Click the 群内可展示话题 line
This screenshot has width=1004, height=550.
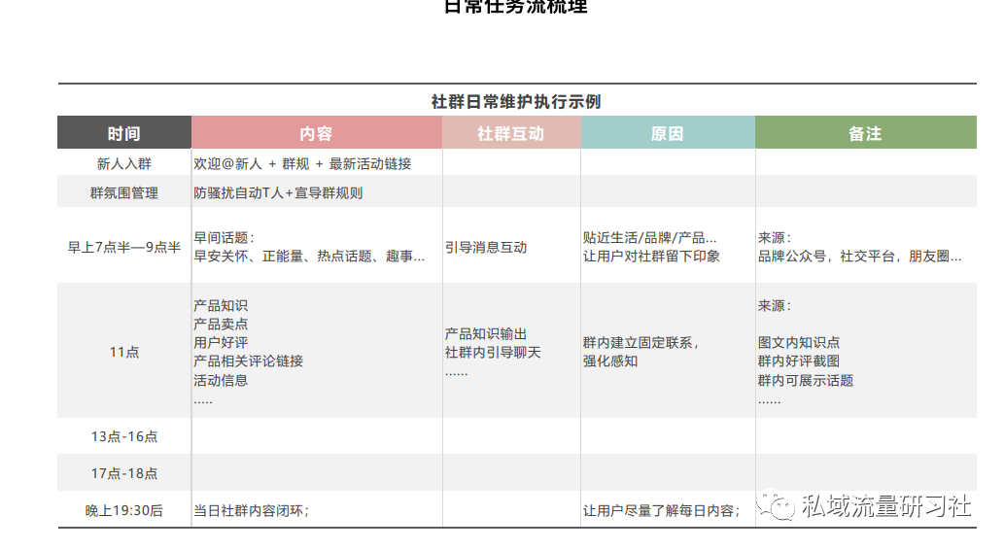[806, 380]
